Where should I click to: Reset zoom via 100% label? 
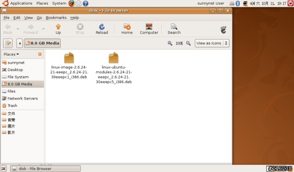(179, 44)
